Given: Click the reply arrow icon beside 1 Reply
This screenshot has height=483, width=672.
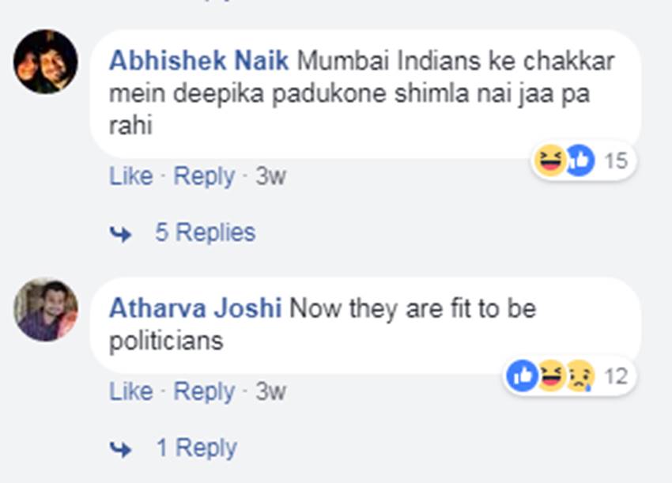Looking at the screenshot, I should (121, 449).
